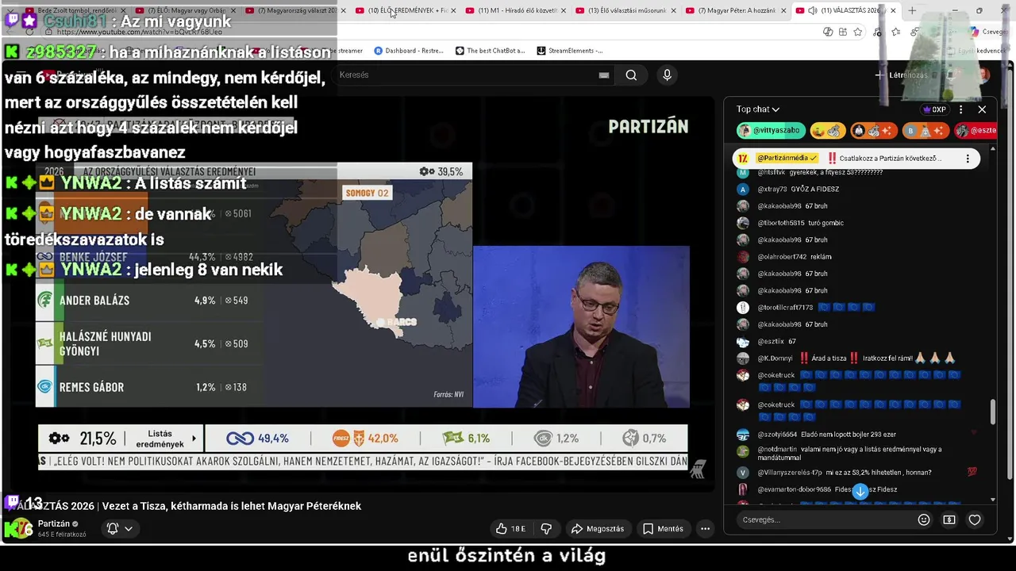Open StreamElements bookmark
This screenshot has width=1016, height=571.
[570, 50]
